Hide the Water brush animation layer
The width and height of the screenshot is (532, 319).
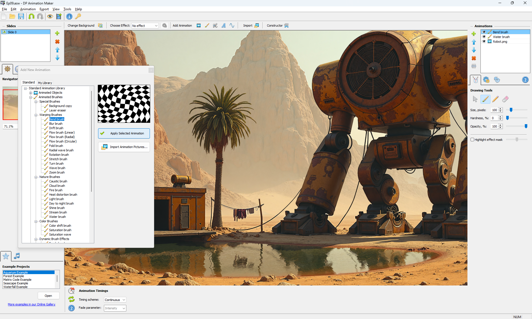click(484, 37)
